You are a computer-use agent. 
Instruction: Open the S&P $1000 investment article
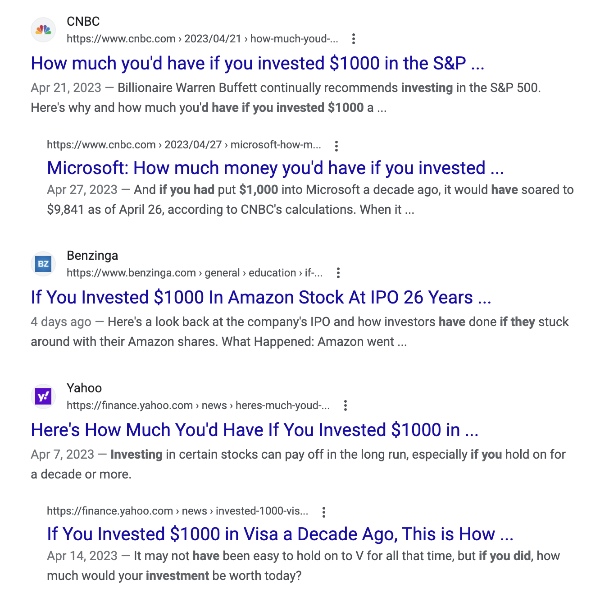[x=257, y=64]
